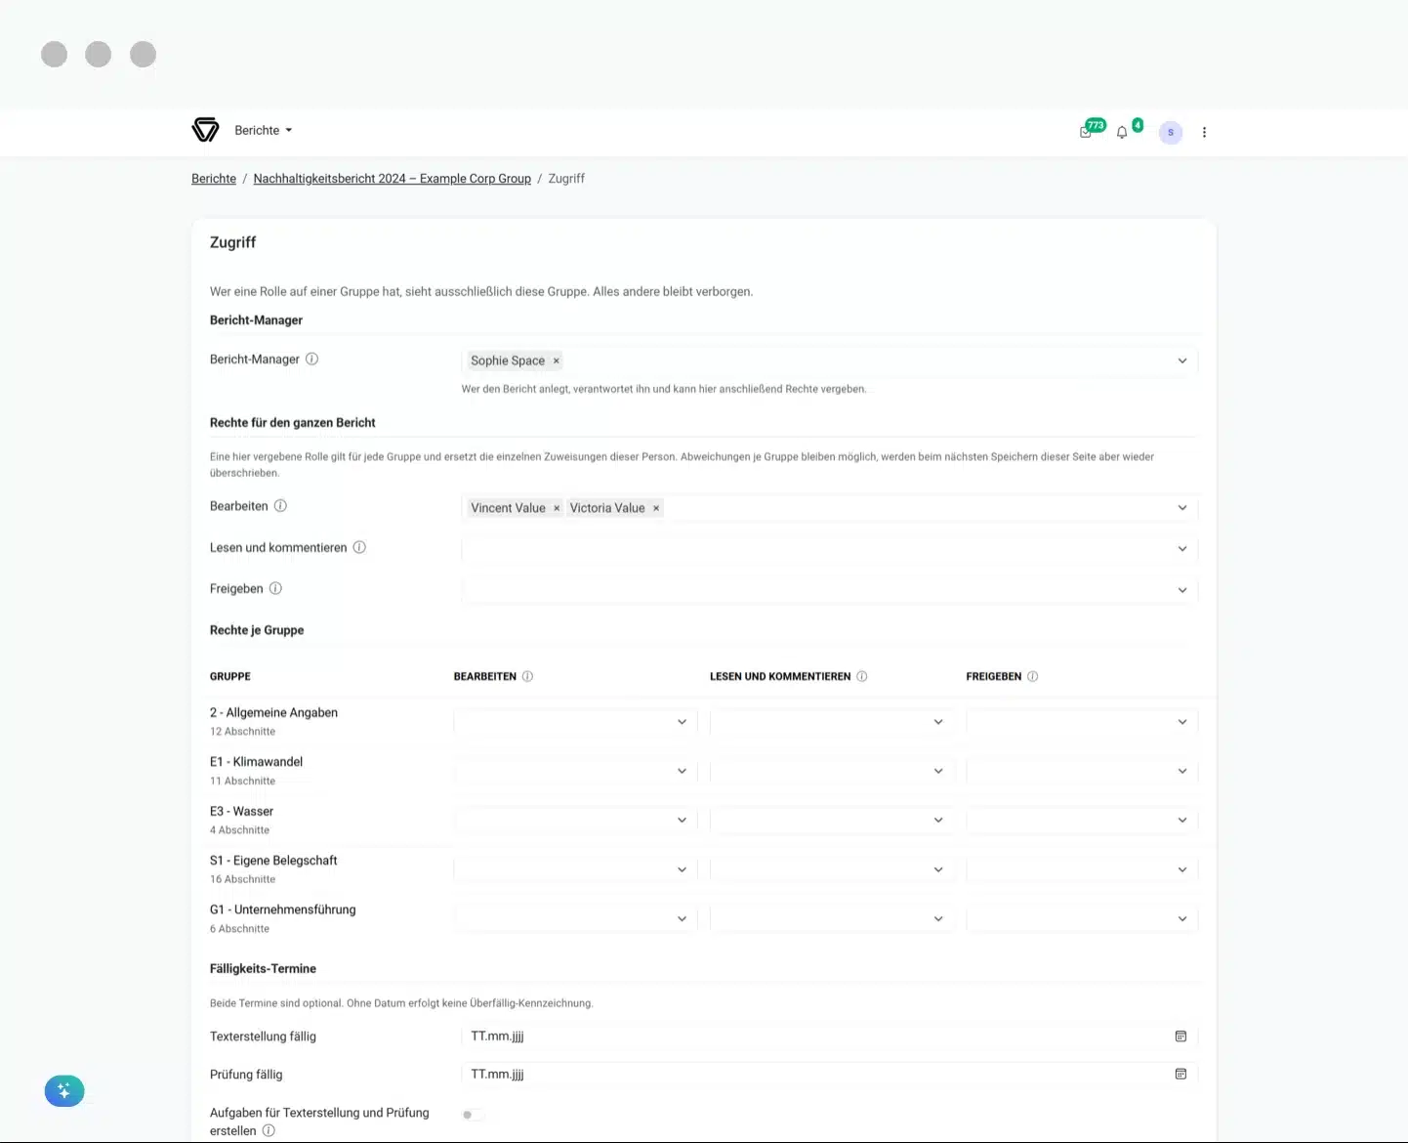Click info icon in FREIGEBEN column header
The height and width of the screenshot is (1143, 1408).
[x=1033, y=676]
